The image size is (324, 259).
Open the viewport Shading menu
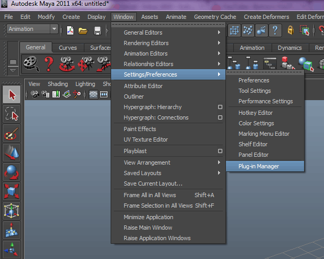pos(58,84)
